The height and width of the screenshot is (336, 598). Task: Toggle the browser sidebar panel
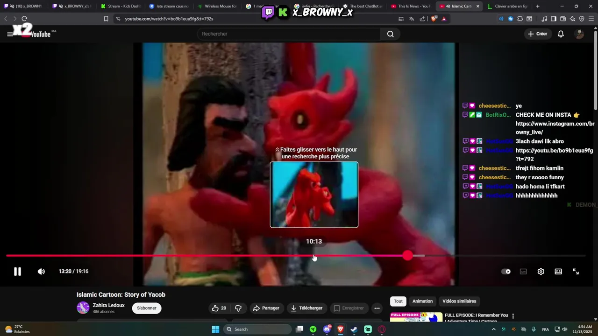[x=554, y=19]
